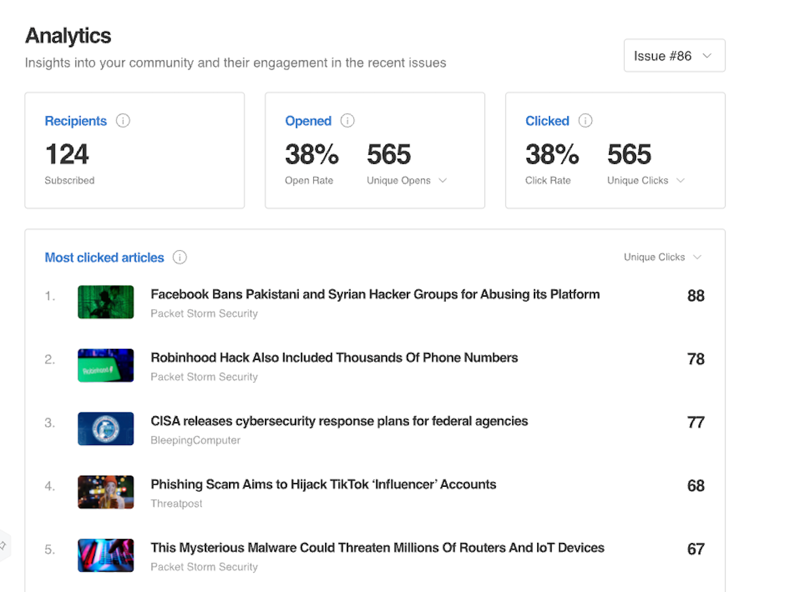Open the Mysterious Malware routers article
This screenshot has height=592, width=785.
[377, 548]
